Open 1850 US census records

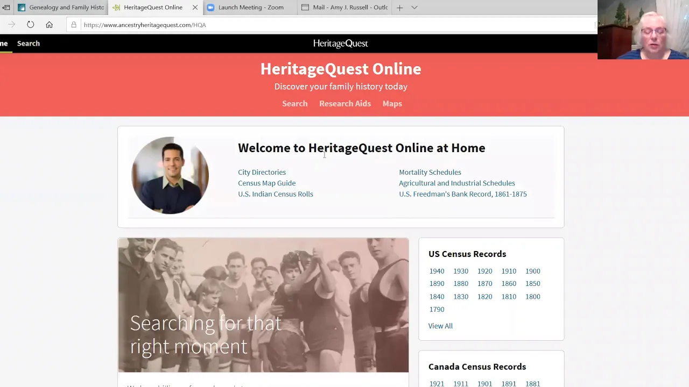point(533,284)
